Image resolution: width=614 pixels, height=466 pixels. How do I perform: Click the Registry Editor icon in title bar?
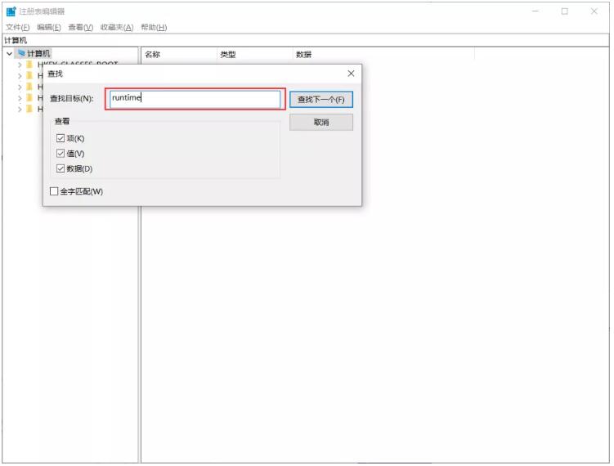[11, 11]
